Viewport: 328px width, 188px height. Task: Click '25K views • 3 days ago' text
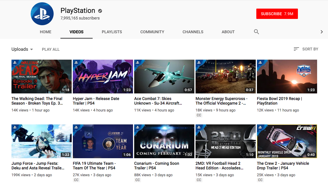coord(276,175)
